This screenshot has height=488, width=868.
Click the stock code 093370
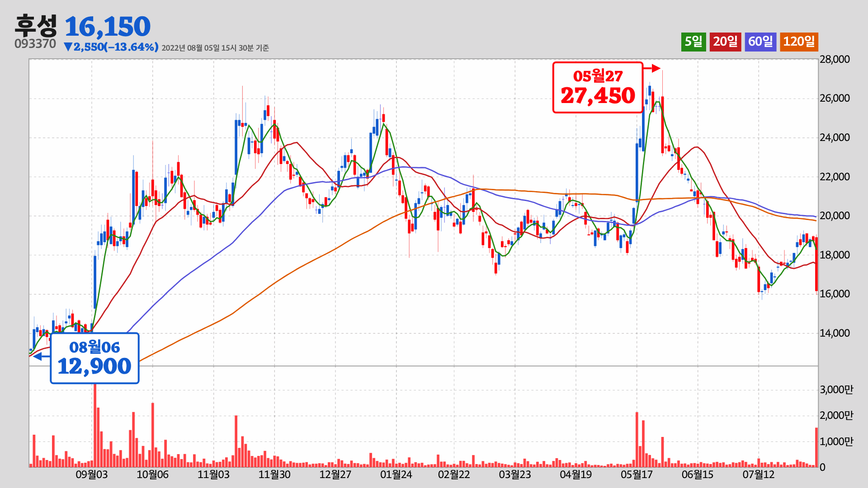tap(35, 44)
